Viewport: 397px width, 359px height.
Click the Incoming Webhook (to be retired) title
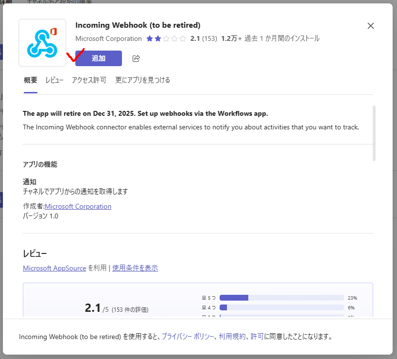coord(138,25)
